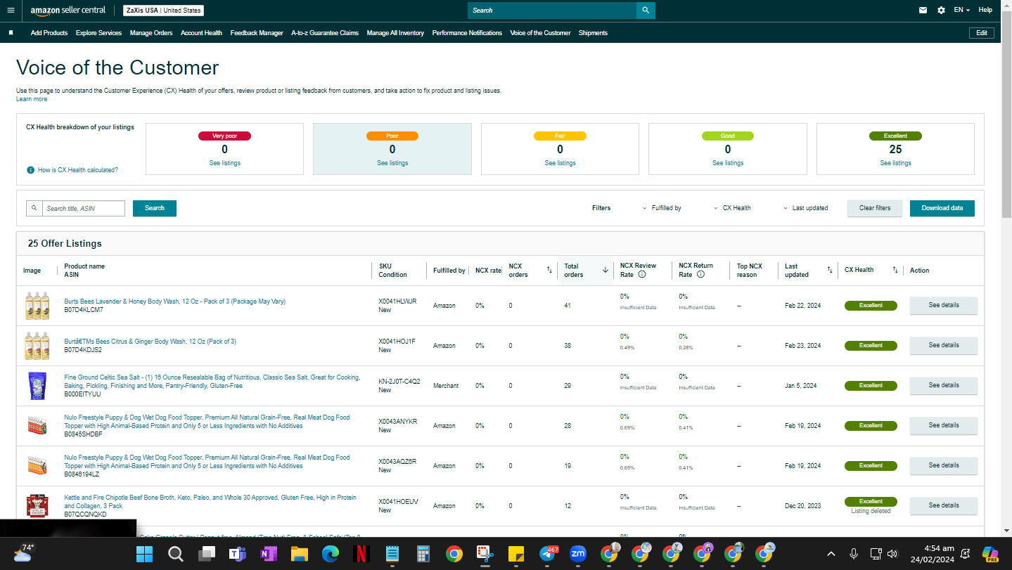Open Windows Start menu
Viewport: 1012px width, 570px height.
[x=144, y=554]
